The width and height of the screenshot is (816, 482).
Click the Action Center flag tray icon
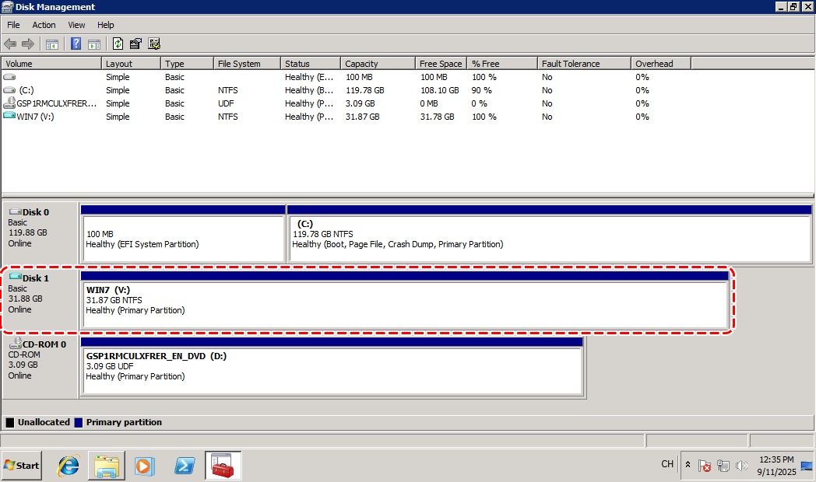point(705,466)
